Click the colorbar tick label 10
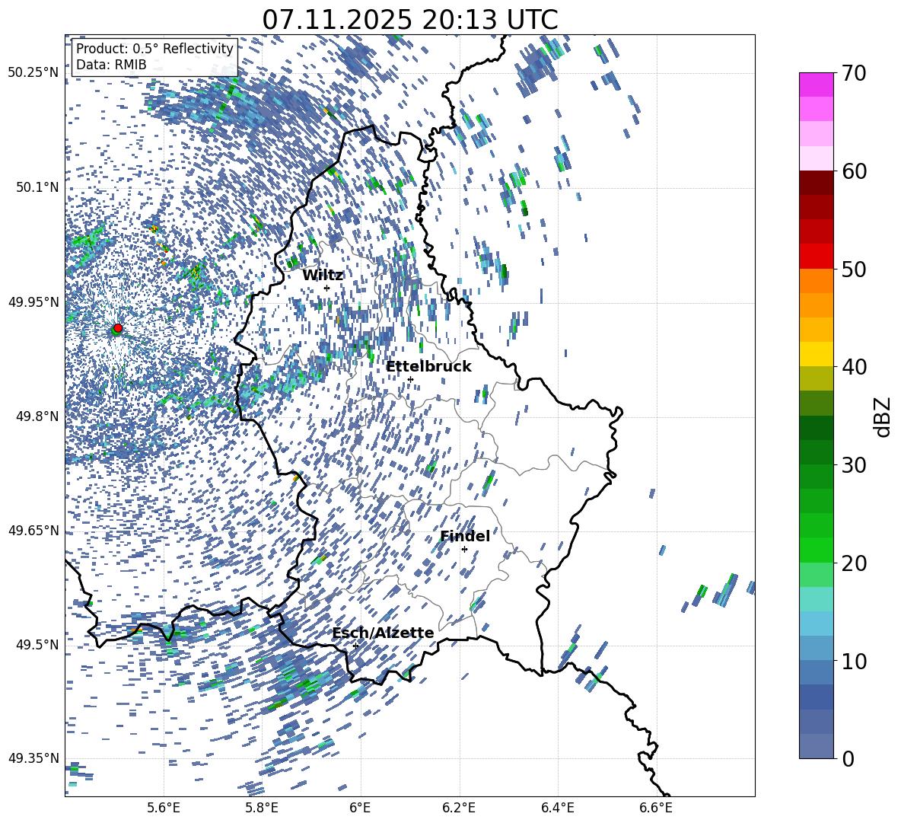The height and width of the screenshot is (823, 901). pos(854,661)
